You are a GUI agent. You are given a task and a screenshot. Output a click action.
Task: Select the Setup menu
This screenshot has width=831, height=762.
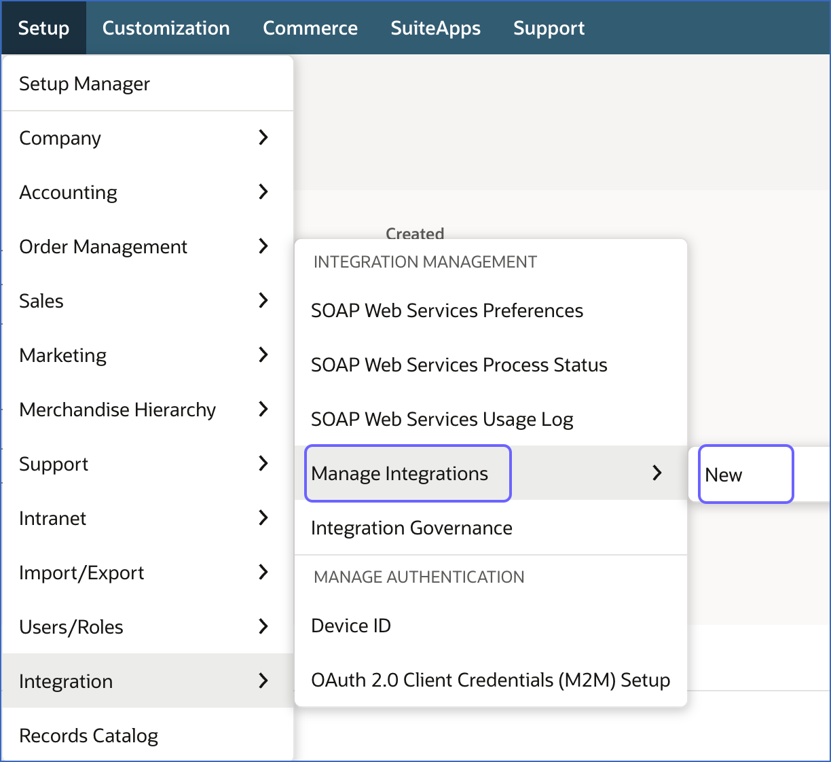tap(43, 28)
